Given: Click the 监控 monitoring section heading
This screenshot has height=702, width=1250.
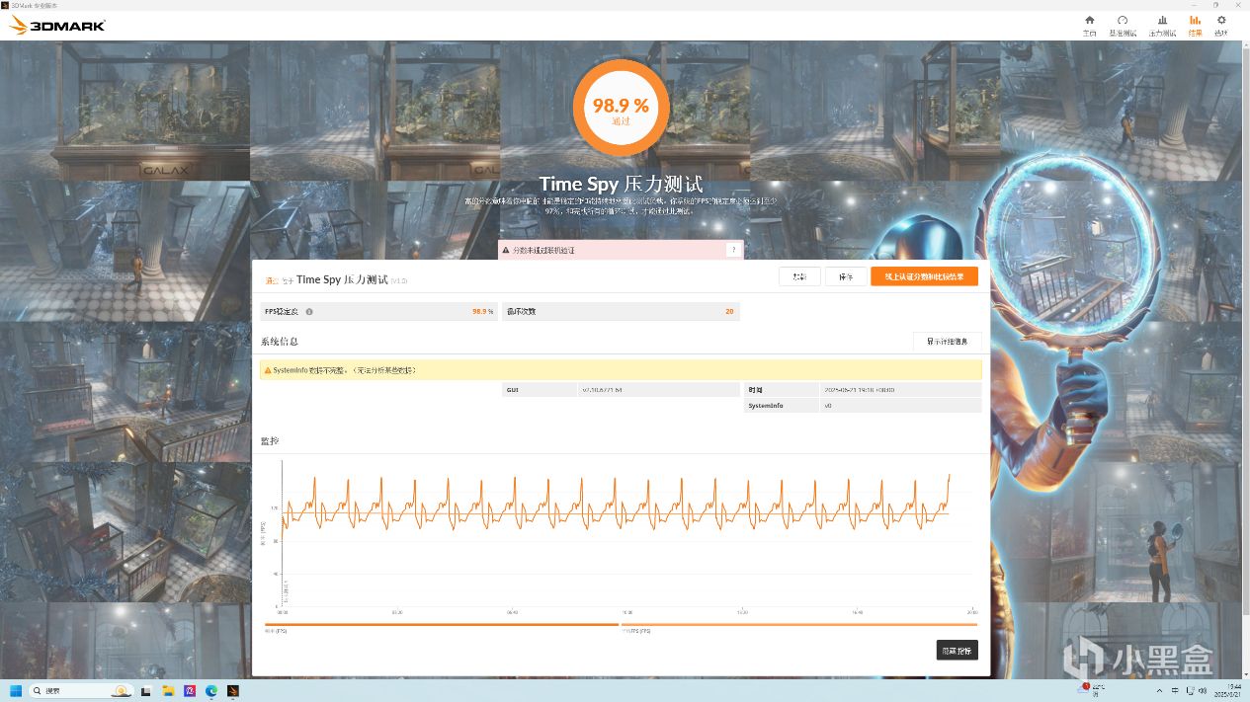Looking at the screenshot, I should [x=269, y=440].
